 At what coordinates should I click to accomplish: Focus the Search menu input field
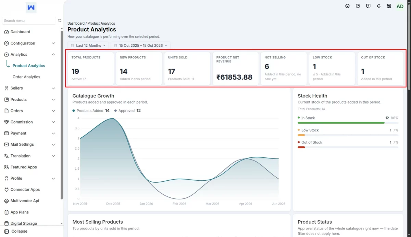29,21
